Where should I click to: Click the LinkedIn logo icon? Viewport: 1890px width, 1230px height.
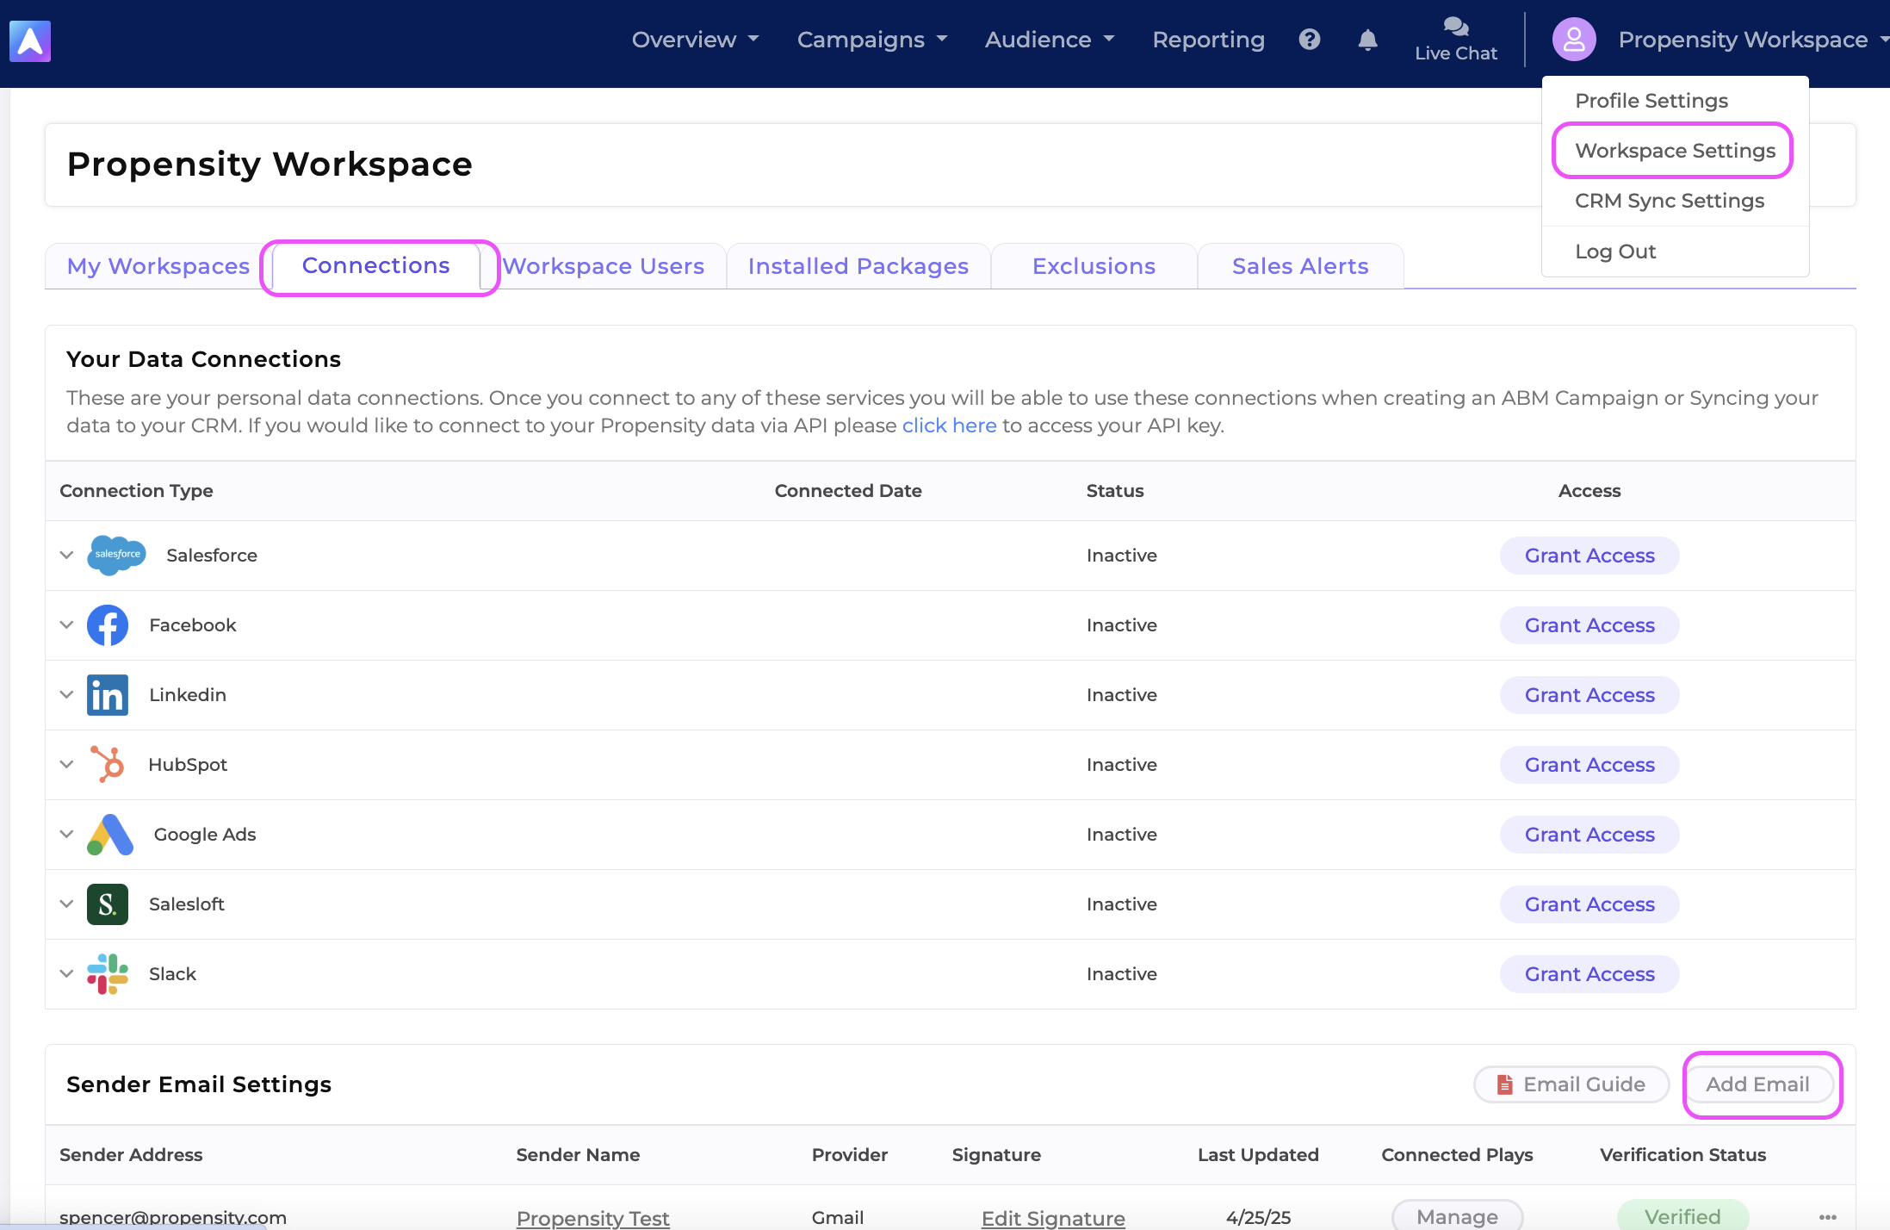click(x=108, y=694)
